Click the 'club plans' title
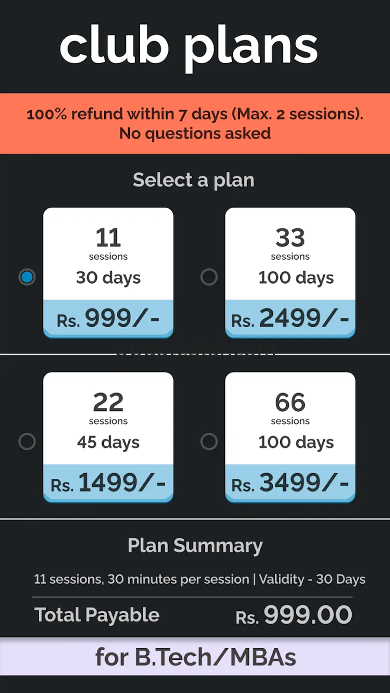 tap(189, 46)
